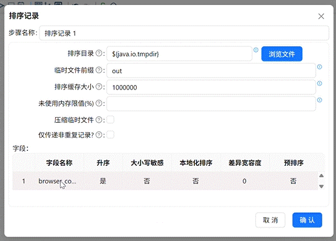336x241 pixels.
Task: Click the 确认 button
Action: pyautogui.click(x=307, y=220)
